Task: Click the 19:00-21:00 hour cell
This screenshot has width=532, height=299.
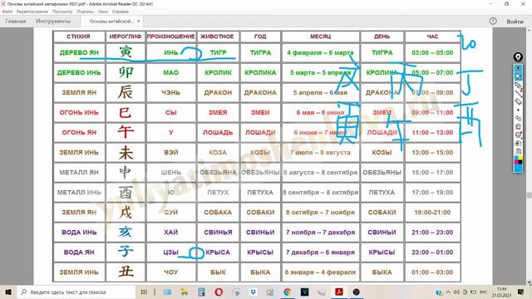Action: pos(432,213)
